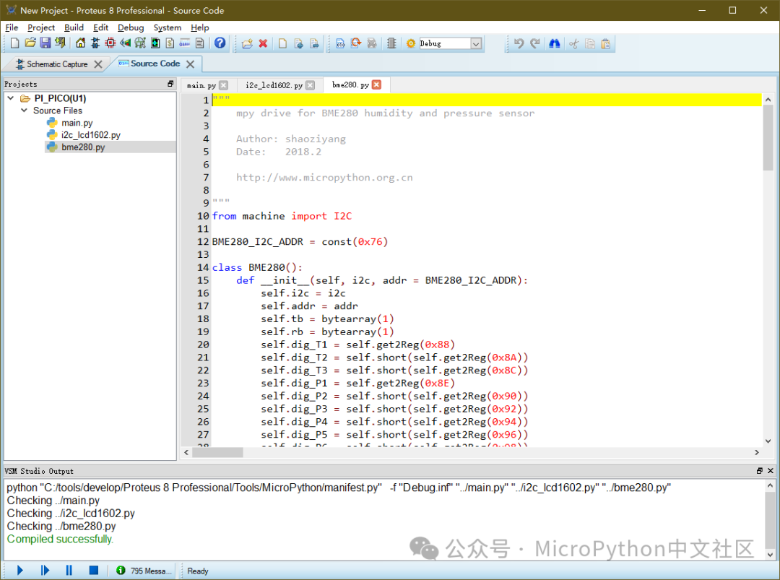Screen dimensions: 780x580
Task: Click the Paste clipboard icon
Action: 605,44
